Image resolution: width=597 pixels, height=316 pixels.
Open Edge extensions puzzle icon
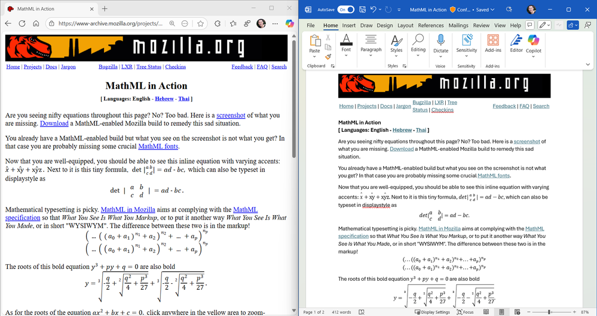[218, 23]
